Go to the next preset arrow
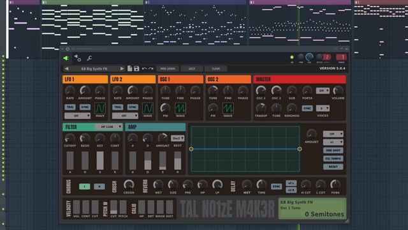The image size is (408, 230). click(x=122, y=68)
